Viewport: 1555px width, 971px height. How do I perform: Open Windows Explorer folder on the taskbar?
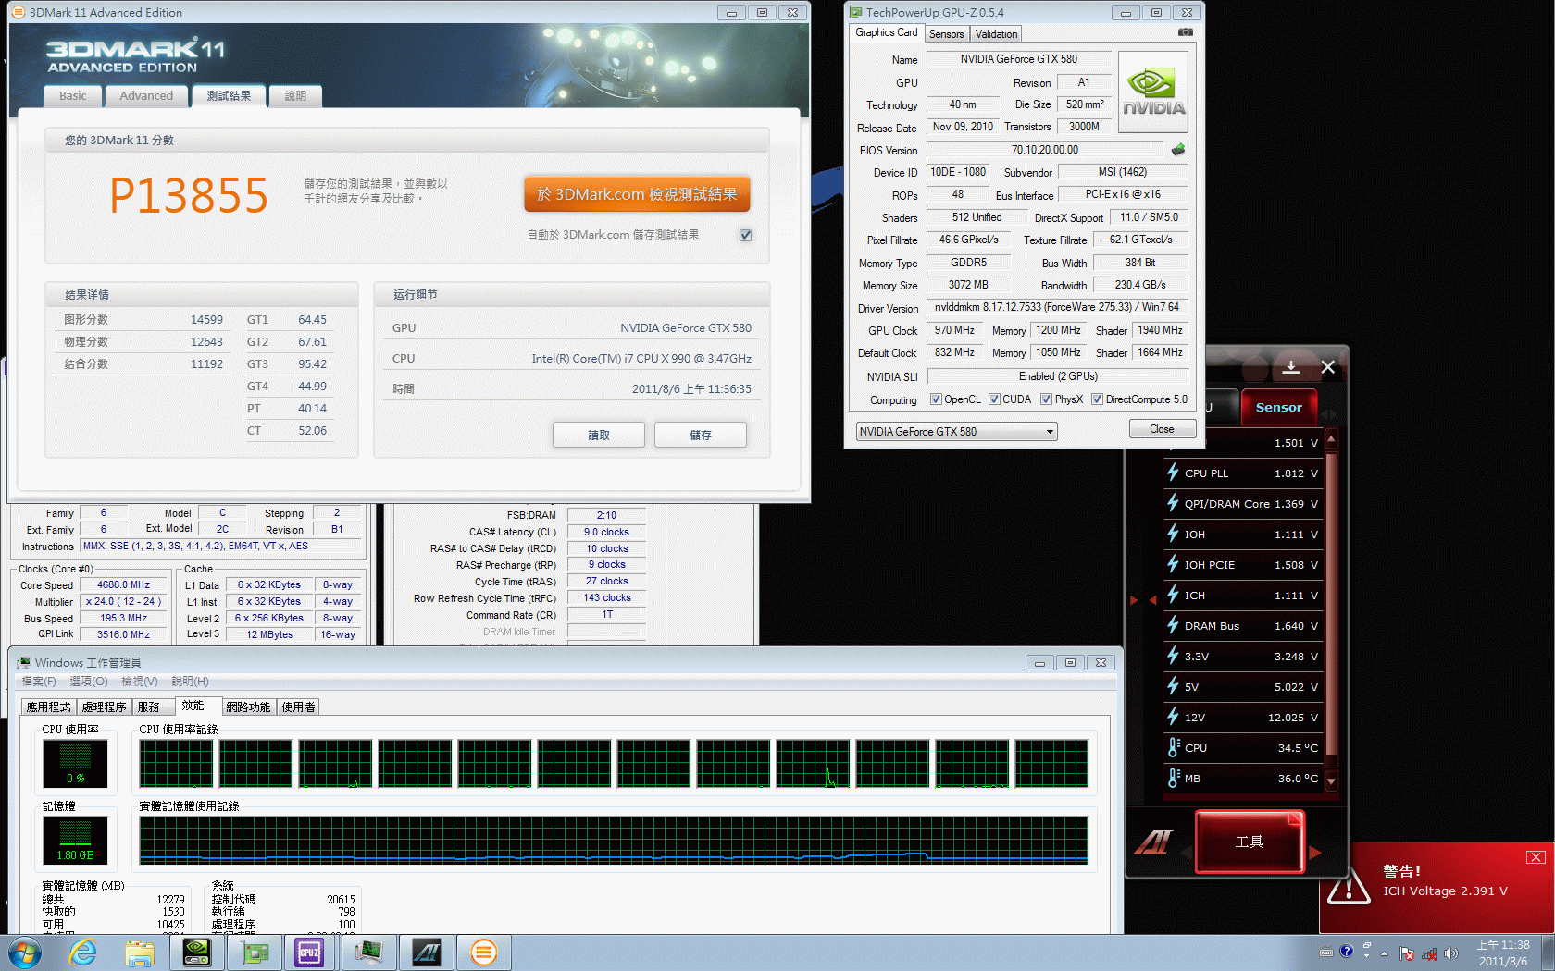coord(140,953)
